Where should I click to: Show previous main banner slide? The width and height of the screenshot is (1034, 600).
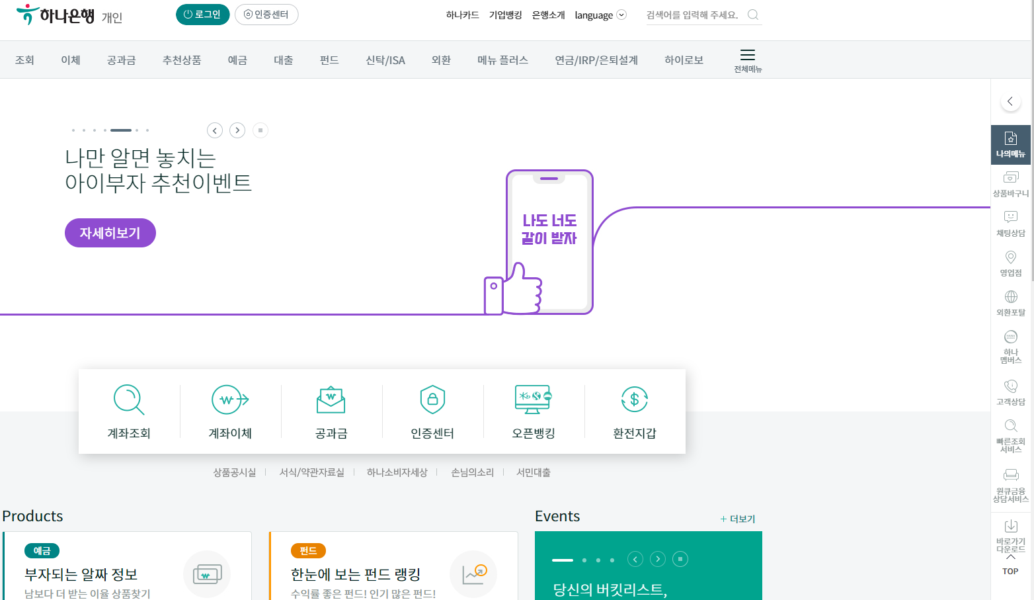click(215, 130)
